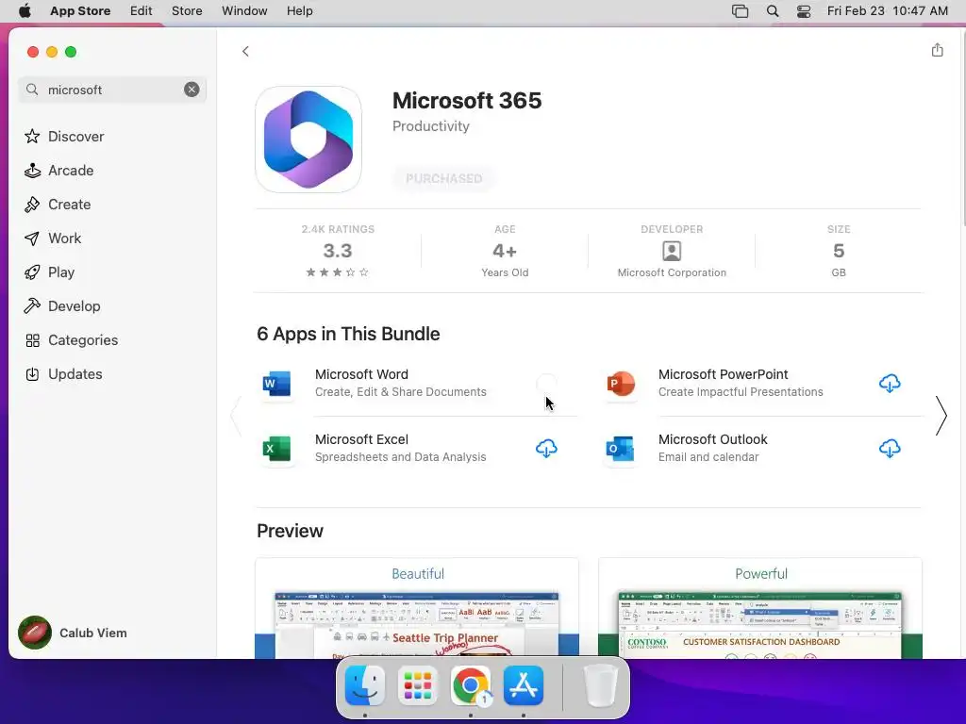The width and height of the screenshot is (966, 724).
Task: Open the Microsoft Outlook title
Action: point(713,439)
